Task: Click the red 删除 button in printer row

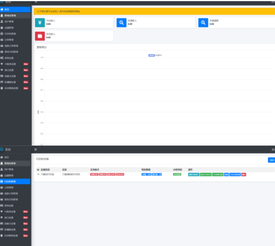Action: coord(244,175)
